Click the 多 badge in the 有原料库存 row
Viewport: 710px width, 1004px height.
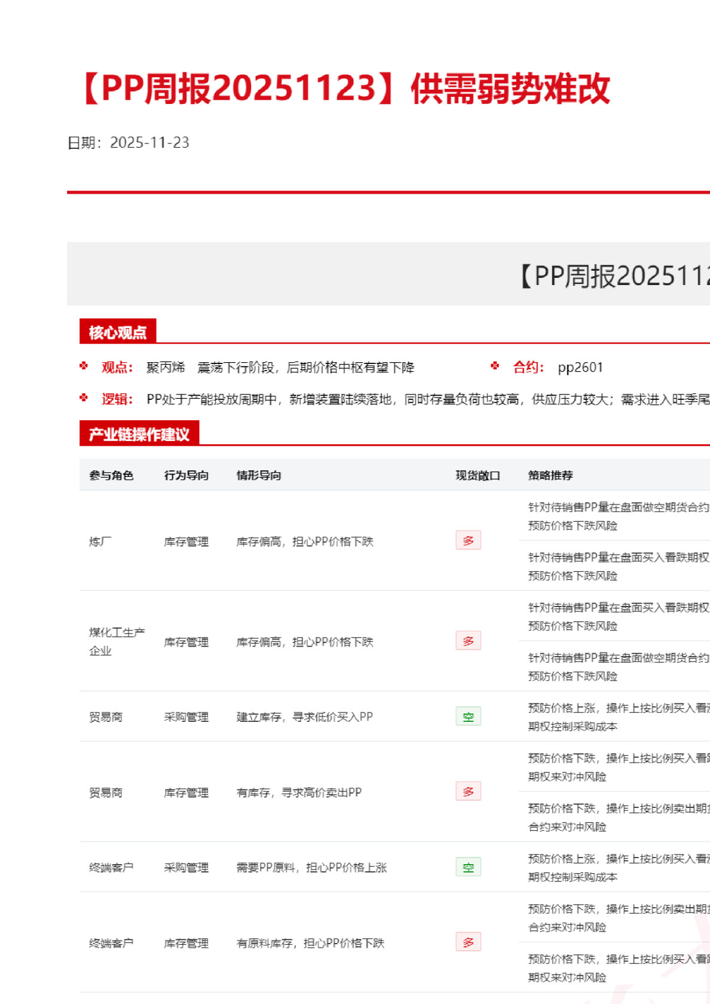[469, 942]
